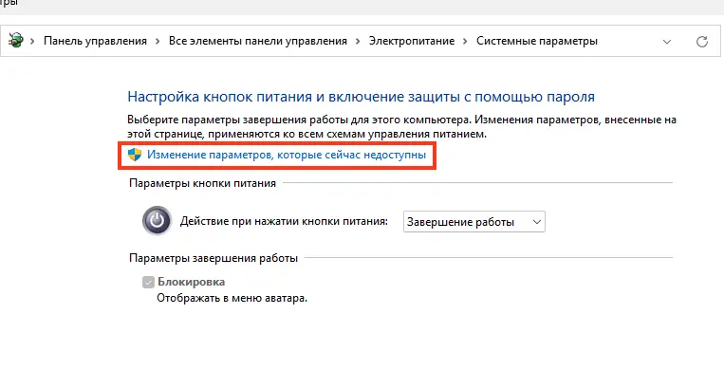Navigate to 'Электропитание' breadcrumb
The image size is (724, 388).
(x=412, y=41)
